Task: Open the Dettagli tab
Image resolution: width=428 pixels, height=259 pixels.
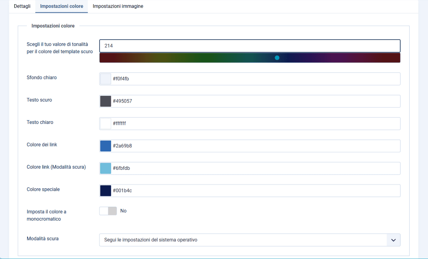Action: coord(22,6)
